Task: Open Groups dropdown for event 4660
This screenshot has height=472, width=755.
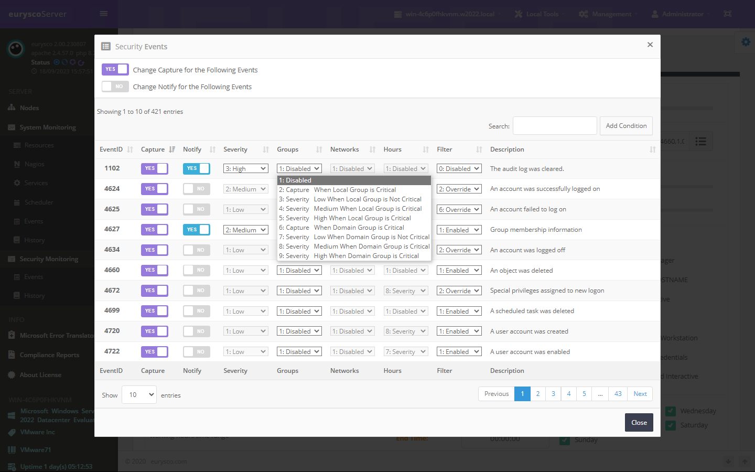Action: tap(299, 270)
